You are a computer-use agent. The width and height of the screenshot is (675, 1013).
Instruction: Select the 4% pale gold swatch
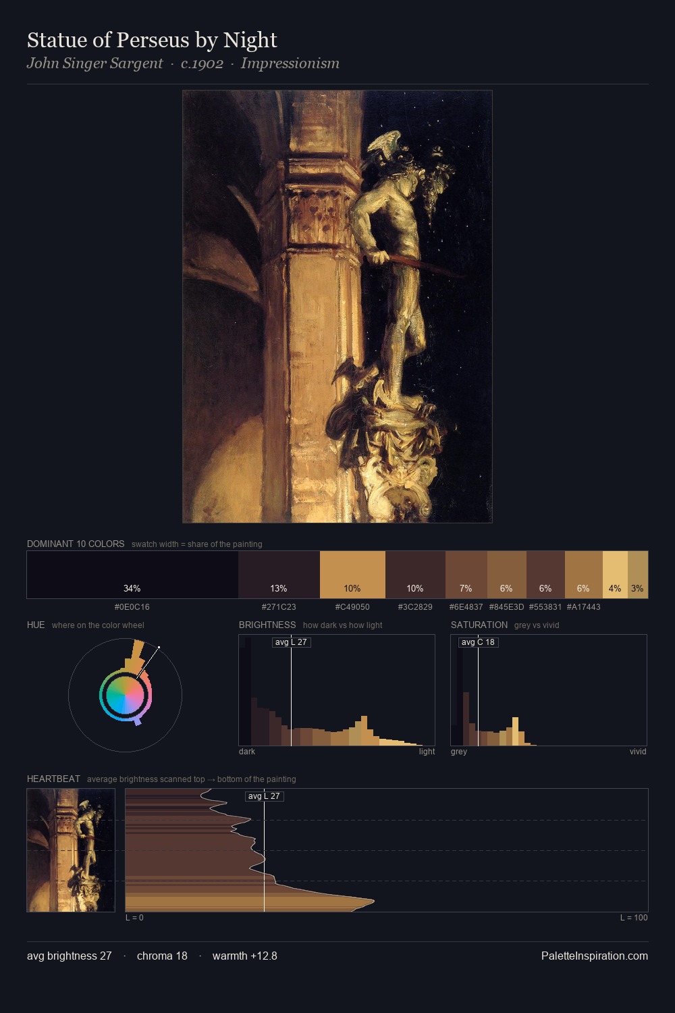615,575
